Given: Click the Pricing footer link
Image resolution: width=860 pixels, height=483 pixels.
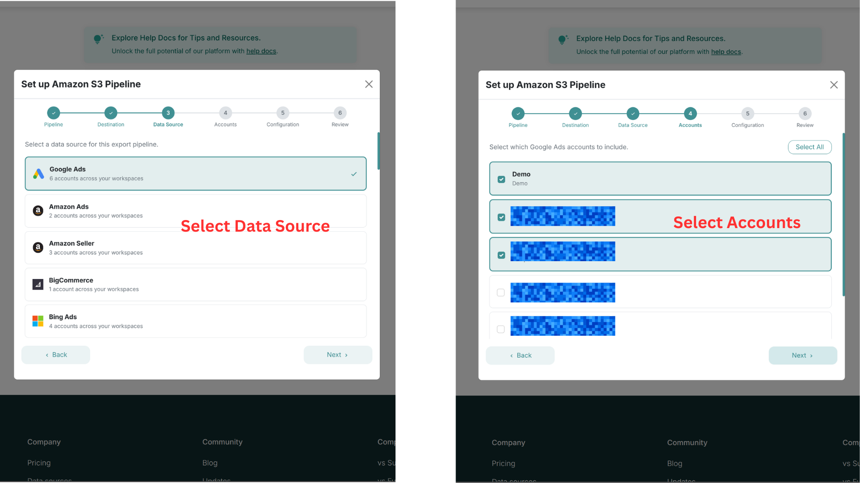Looking at the screenshot, I should tap(39, 463).
